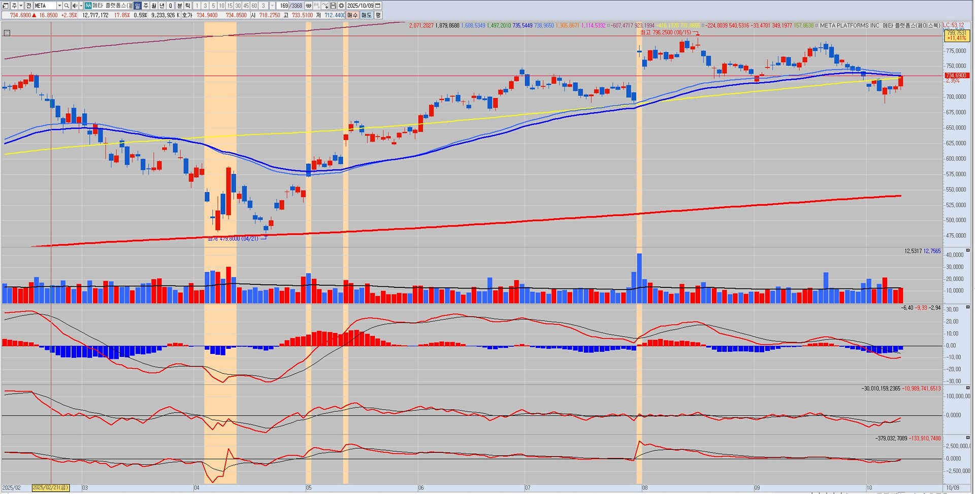The height and width of the screenshot is (494, 975).
Task: Click the chart menu icon at top-left of chart
Action: [7, 33]
